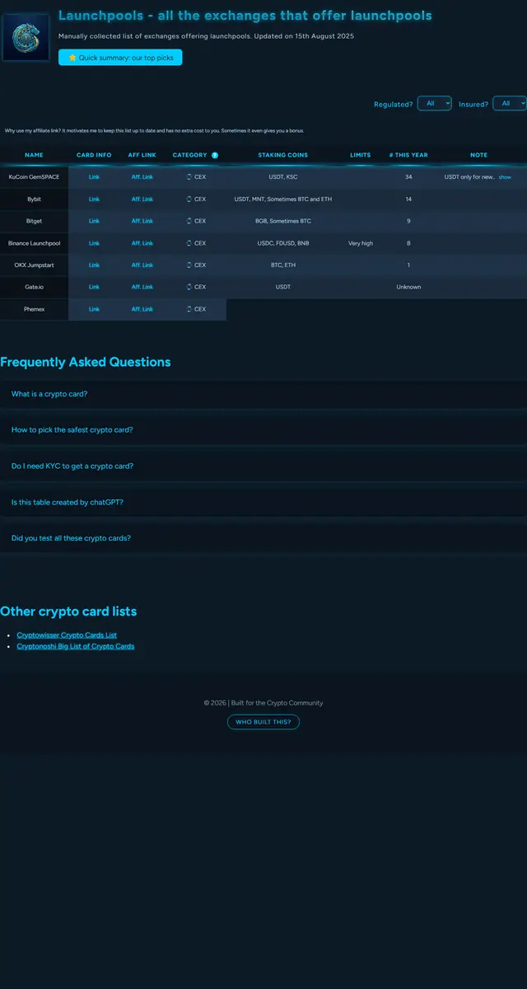This screenshot has height=989, width=527.
Task: Click CEX exchange icon in Bitget row
Action: click(189, 221)
